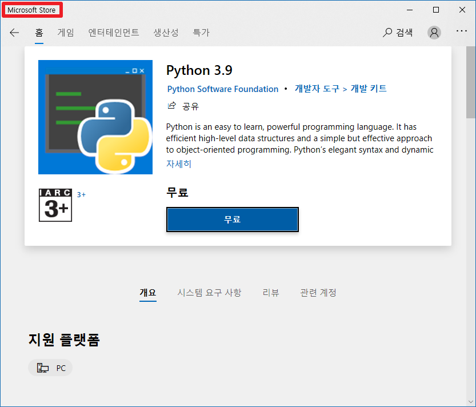
Task: Click the blue 무료 install button
Action: click(233, 220)
